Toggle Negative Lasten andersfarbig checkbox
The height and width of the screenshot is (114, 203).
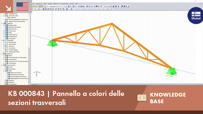(6, 21)
